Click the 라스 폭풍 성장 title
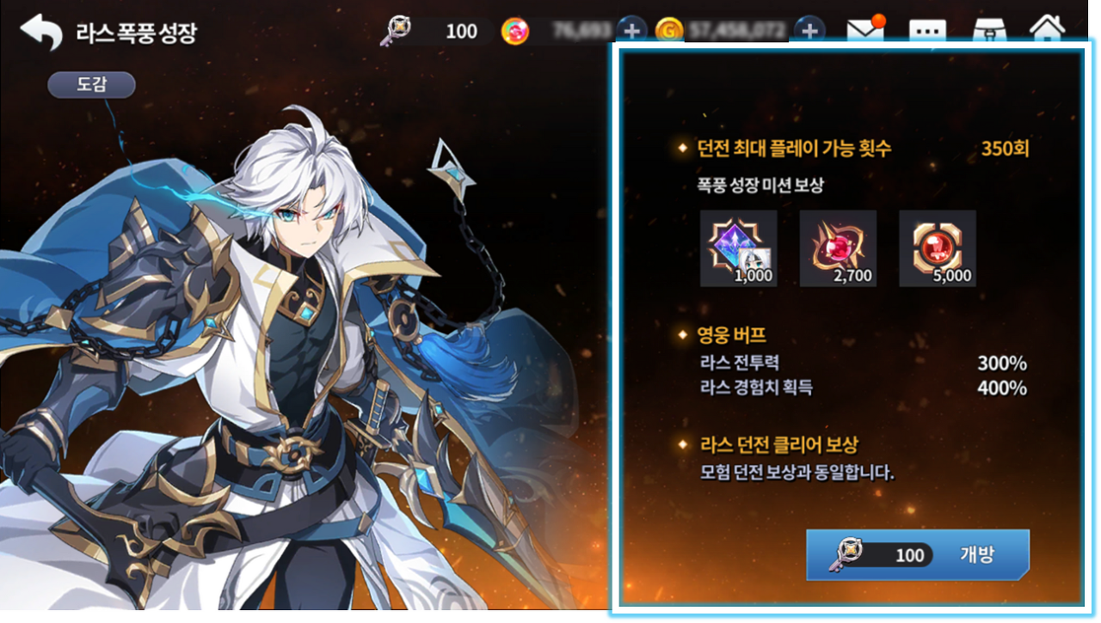This screenshot has width=1101, height=623. click(135, 34)
